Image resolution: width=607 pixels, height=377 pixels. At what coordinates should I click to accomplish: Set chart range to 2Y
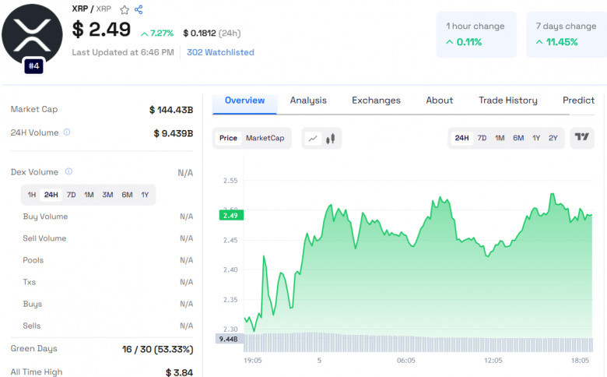[x=553, y=138]
